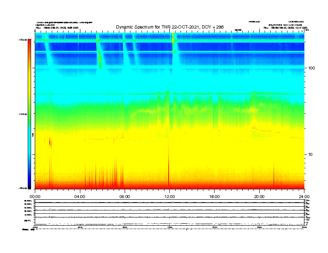328x253 pixels.
Task: Click the 16:00 time axis label
Action: (x=215, y=197)
